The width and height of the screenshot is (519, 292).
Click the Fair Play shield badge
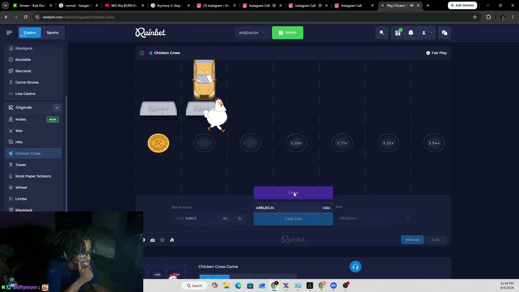coord(436,53)
